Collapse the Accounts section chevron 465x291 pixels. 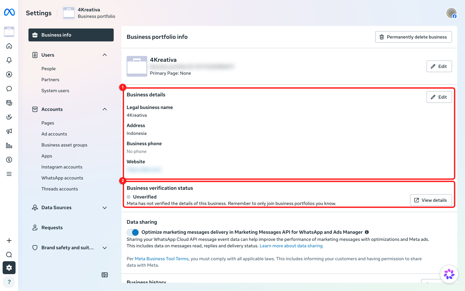point(105,109)
